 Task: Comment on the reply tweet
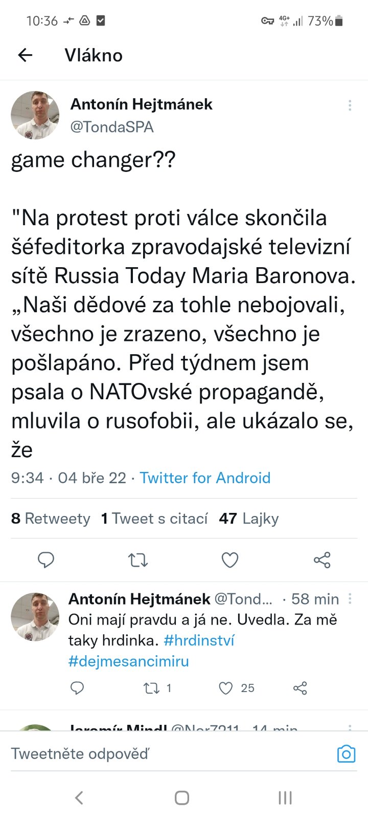(x=77, y=688)
